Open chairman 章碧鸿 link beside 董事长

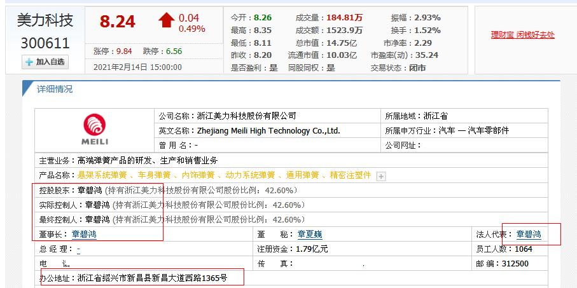pos(84,235)
